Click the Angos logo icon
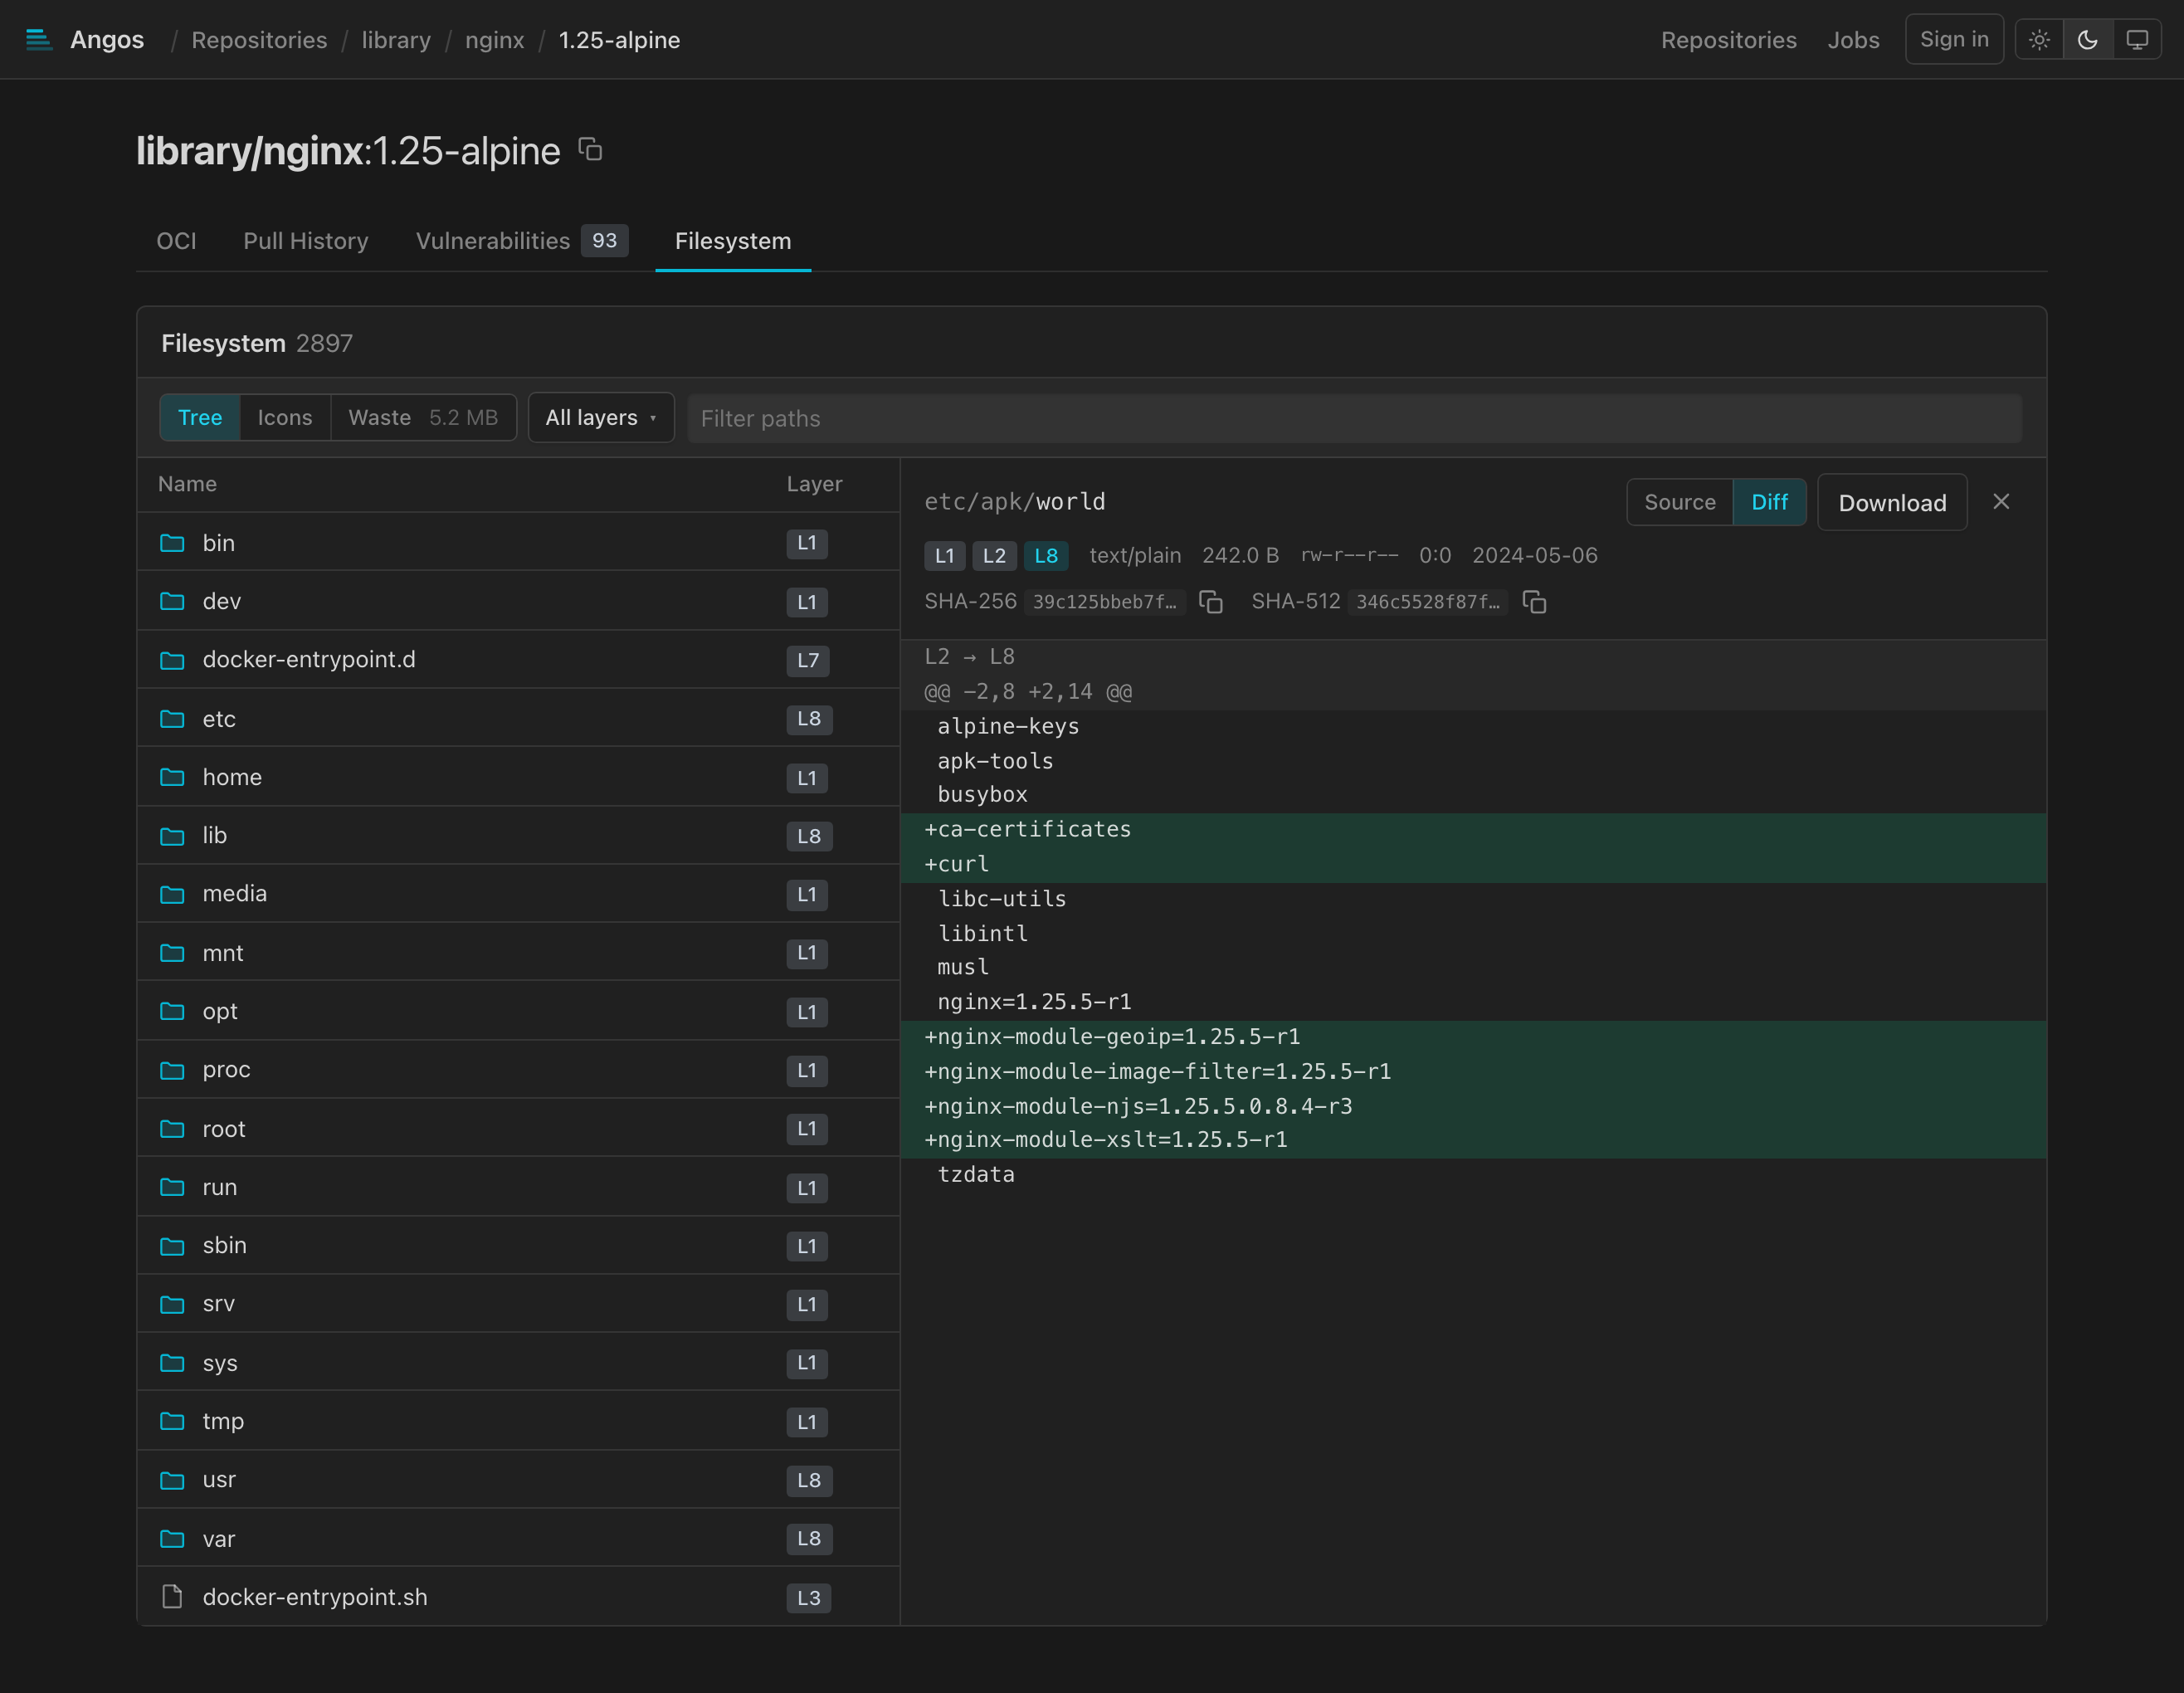 (x=38, y=40)
